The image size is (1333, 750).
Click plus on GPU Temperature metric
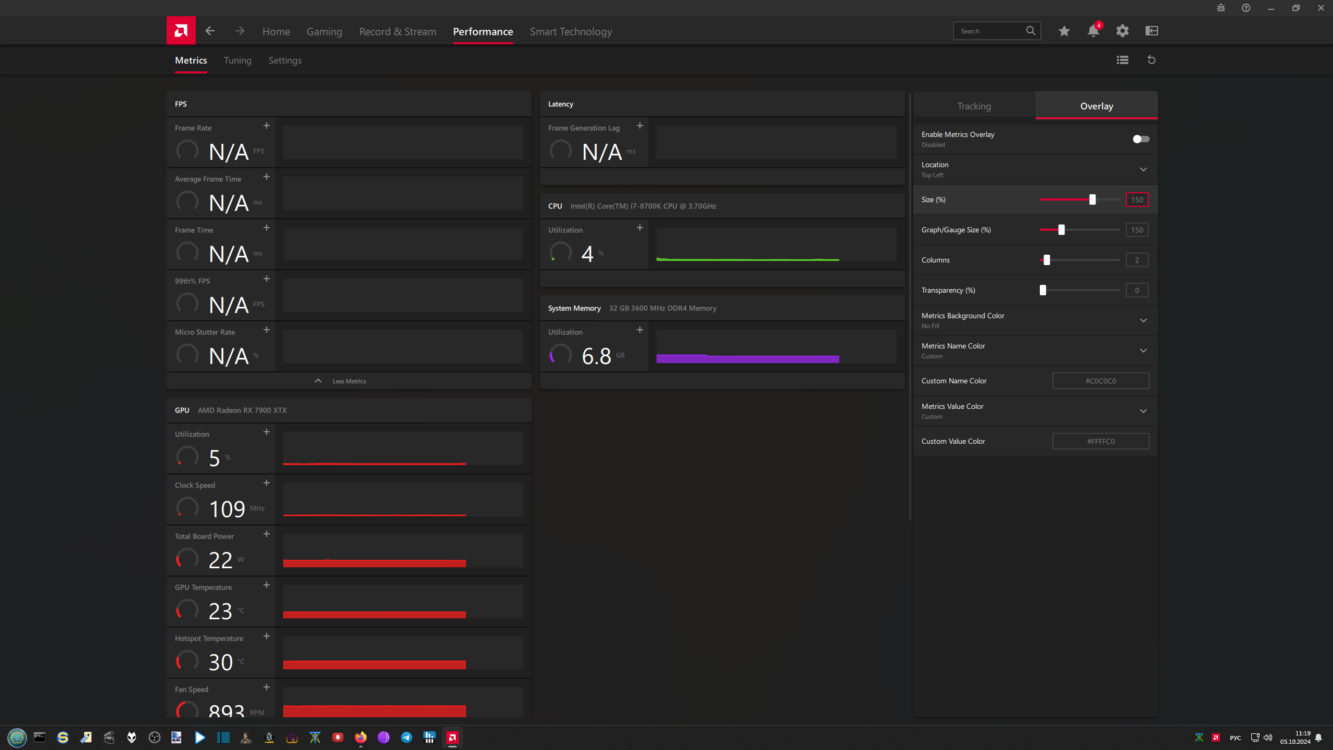coord(266,585)
